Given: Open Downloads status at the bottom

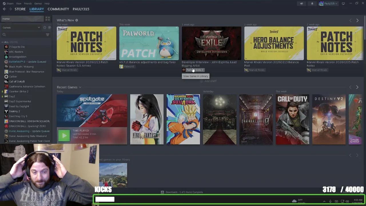Looking at the screenshot, I should tap(182, 192).
